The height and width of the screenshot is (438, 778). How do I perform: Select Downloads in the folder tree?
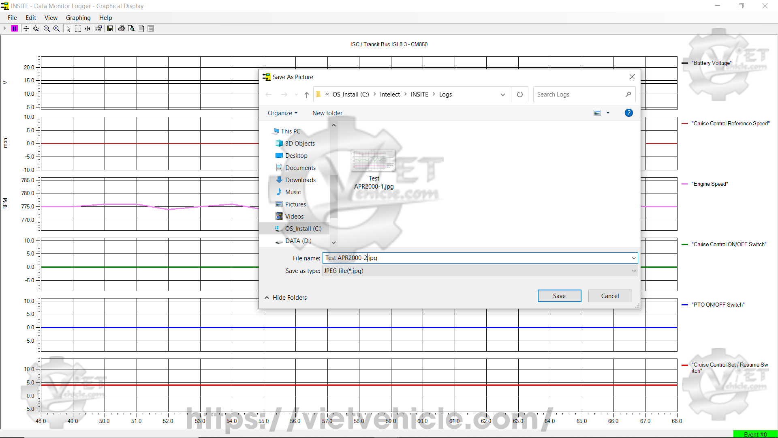point(300,180)
